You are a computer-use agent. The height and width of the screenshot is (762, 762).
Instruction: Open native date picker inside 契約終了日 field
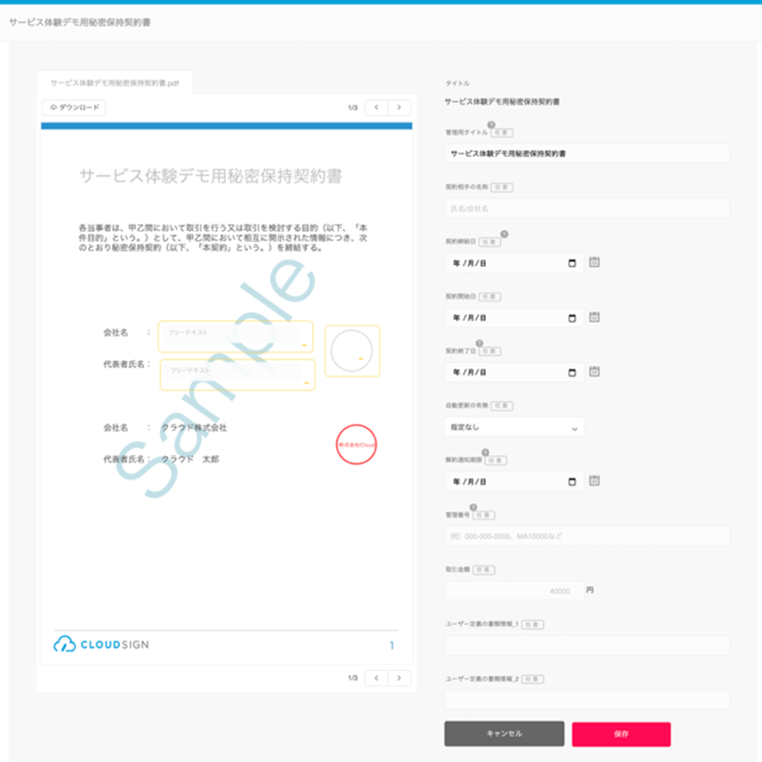point(572,372)
